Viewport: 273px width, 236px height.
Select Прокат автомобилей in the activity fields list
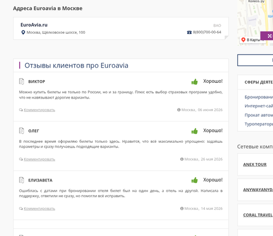(259, 115)
